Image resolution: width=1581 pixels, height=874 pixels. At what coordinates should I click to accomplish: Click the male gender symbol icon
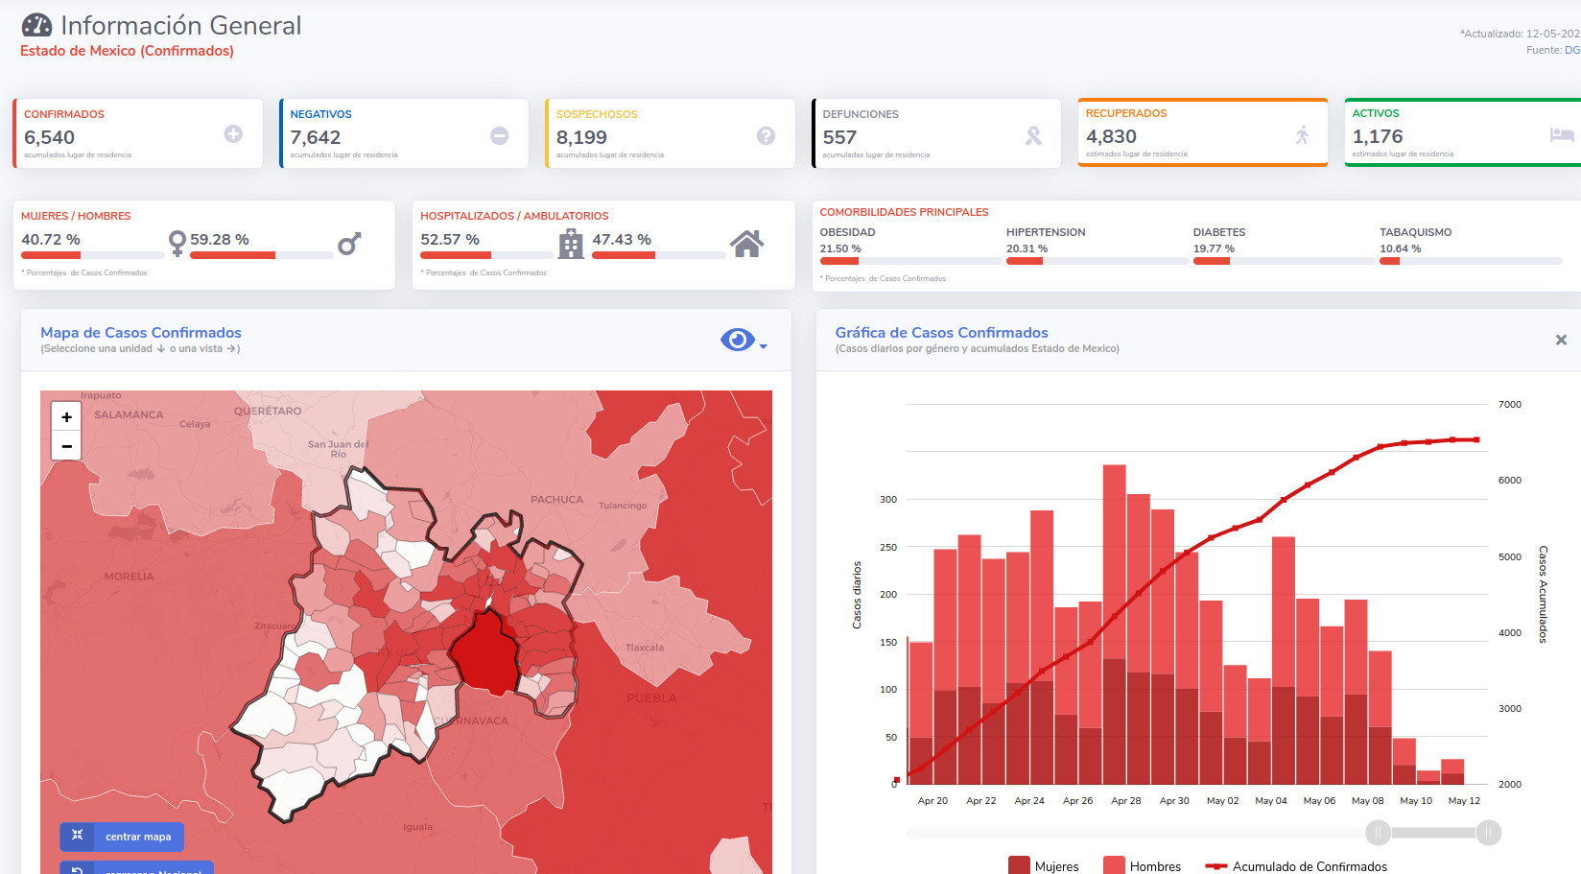[349, 244]
